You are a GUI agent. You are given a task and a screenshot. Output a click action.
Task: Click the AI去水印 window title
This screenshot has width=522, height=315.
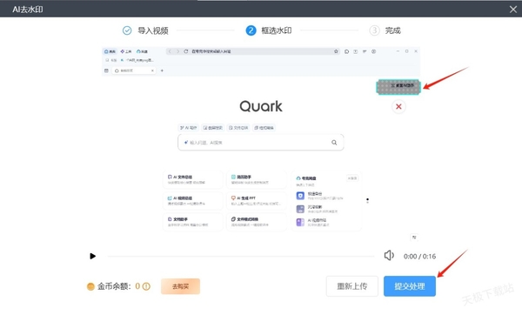(x=28, y=10)
